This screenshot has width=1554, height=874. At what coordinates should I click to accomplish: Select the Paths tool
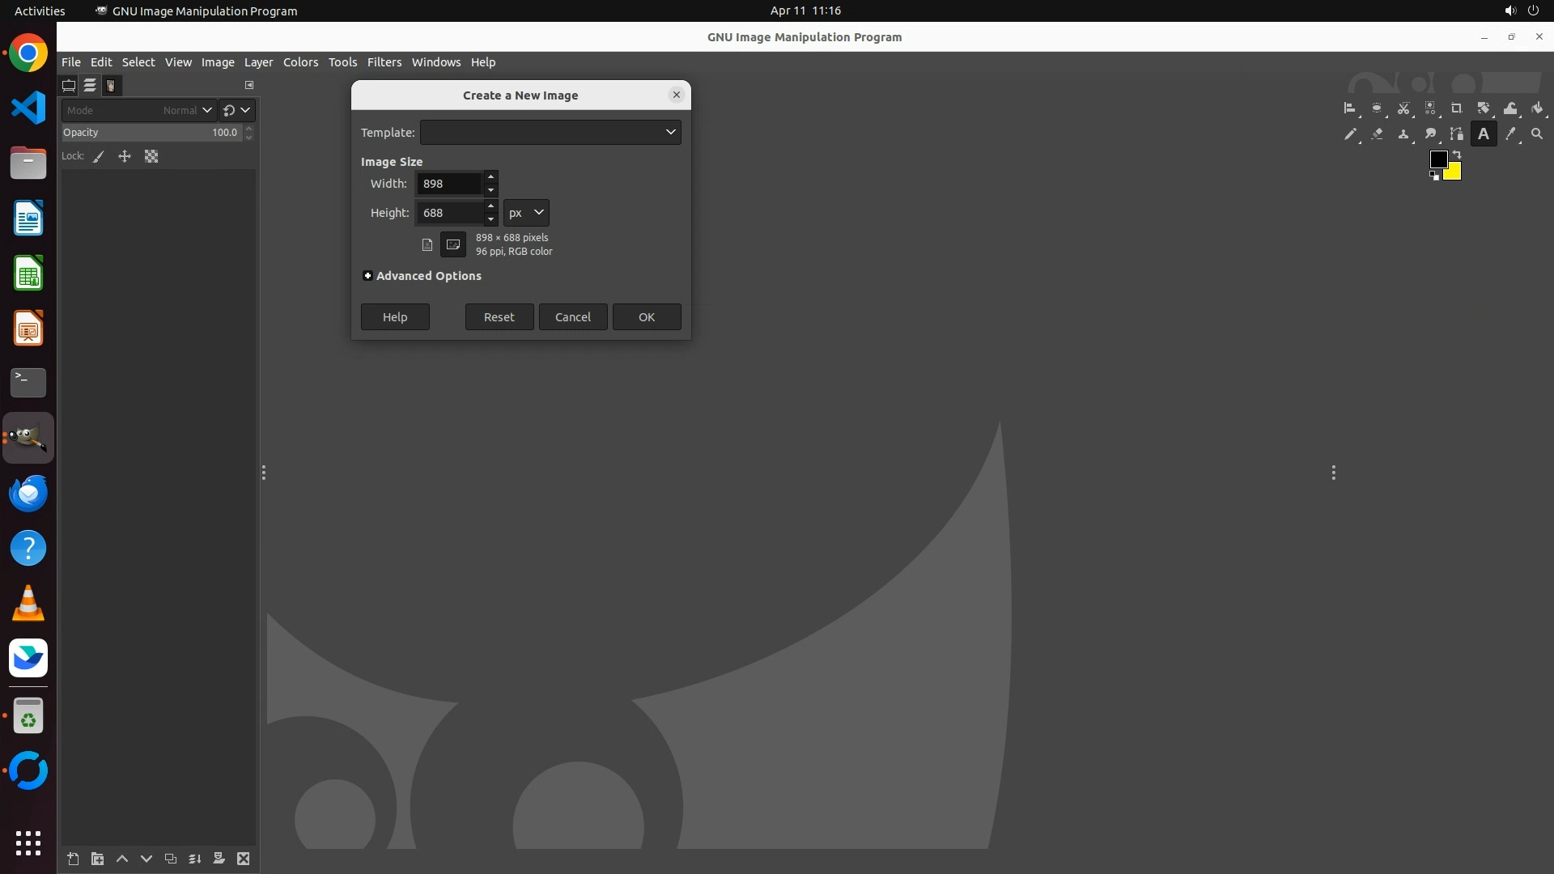point(1457,134)
